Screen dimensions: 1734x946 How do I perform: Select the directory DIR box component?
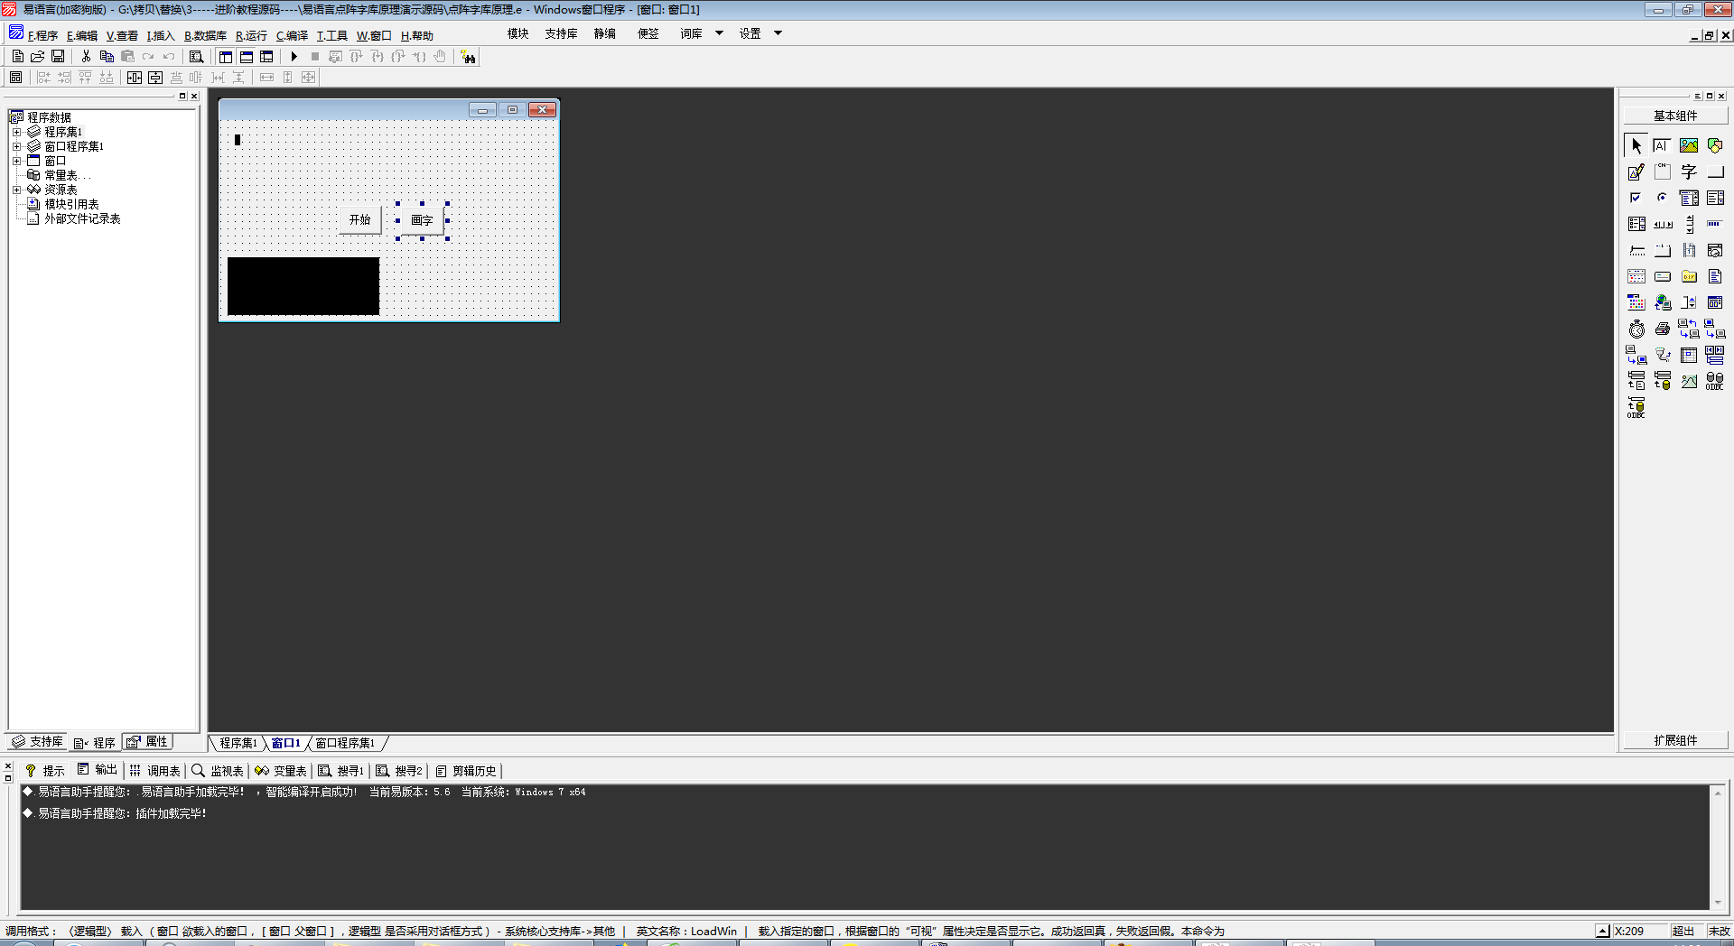point(1689,276)
